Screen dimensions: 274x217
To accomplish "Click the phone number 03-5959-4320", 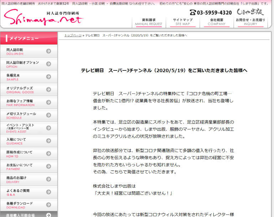I will (x=214, y=12).
